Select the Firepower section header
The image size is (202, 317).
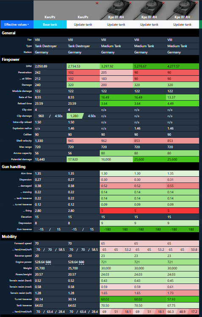[x=100, y=60]
